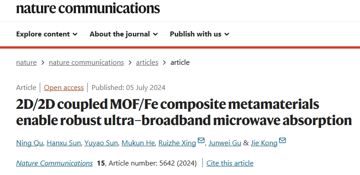Click the Jie Kong author link
This screenshot has height=175, width=360.
pos(264,143)
